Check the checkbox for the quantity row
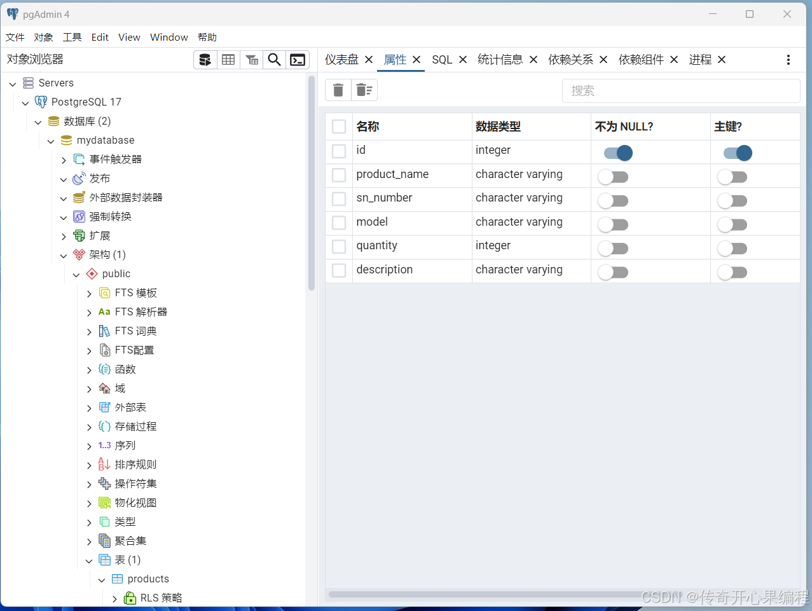Viewport: 812px width, 611px height. tap(339, 247)
